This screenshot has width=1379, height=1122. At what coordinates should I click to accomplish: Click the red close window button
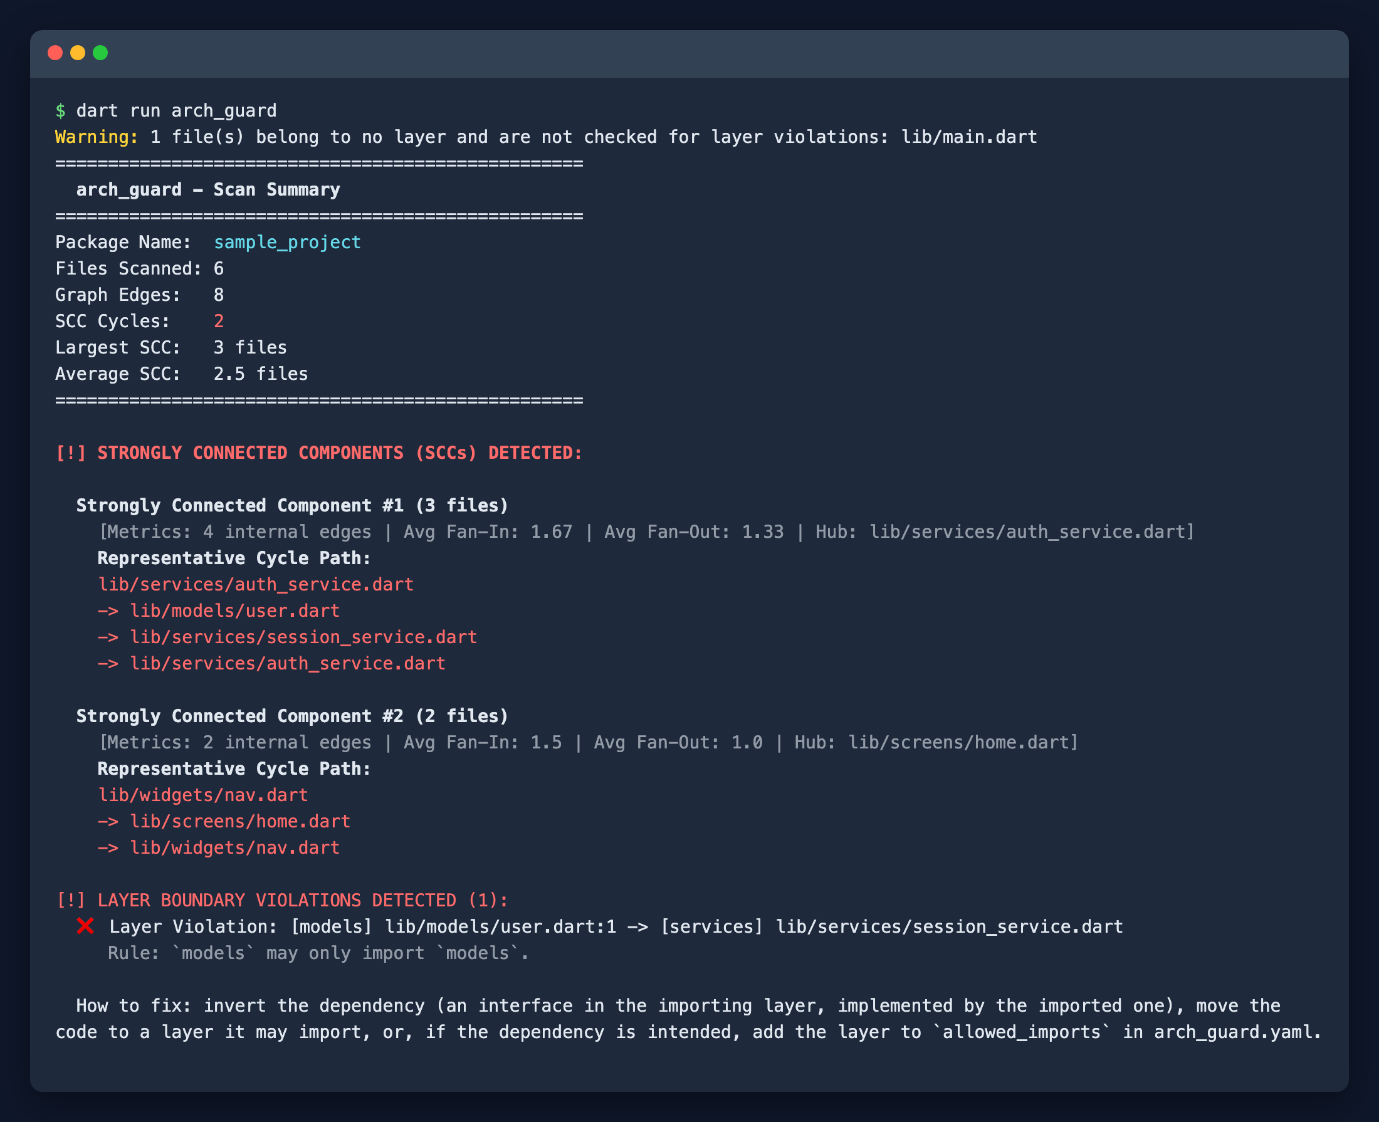pos(55,53)
